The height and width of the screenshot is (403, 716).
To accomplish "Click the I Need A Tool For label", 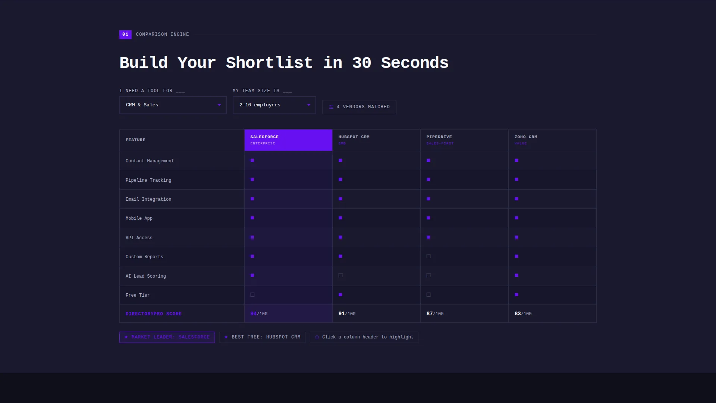I will (152, 91).
